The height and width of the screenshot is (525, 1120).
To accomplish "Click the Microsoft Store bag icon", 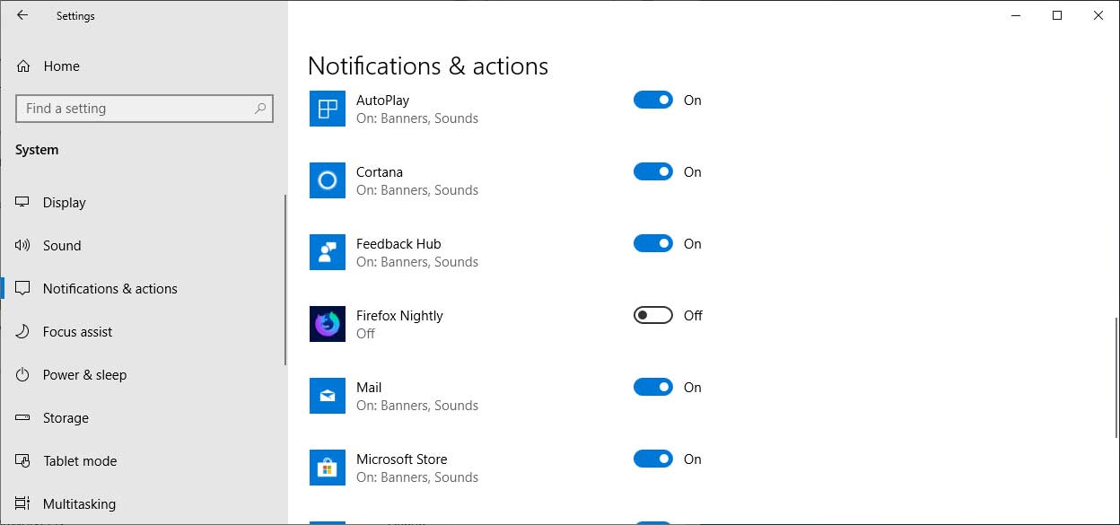I will click(328, 468).
